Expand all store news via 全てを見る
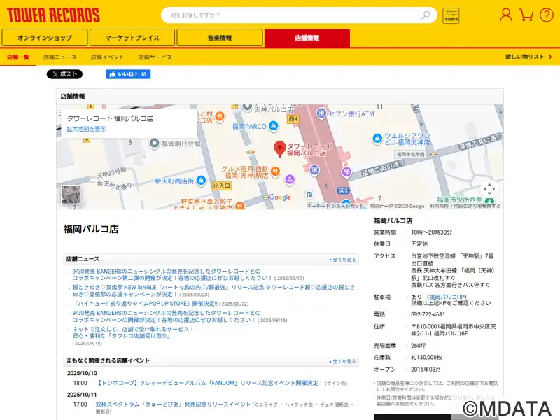Image resolution: width=560 pixels, height=420 pixels. click(343, 260)
